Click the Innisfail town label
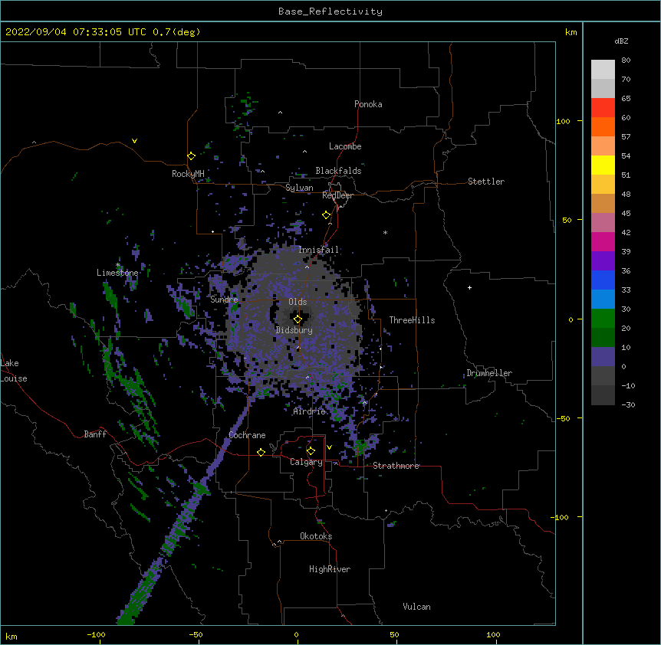 (319, 250)
